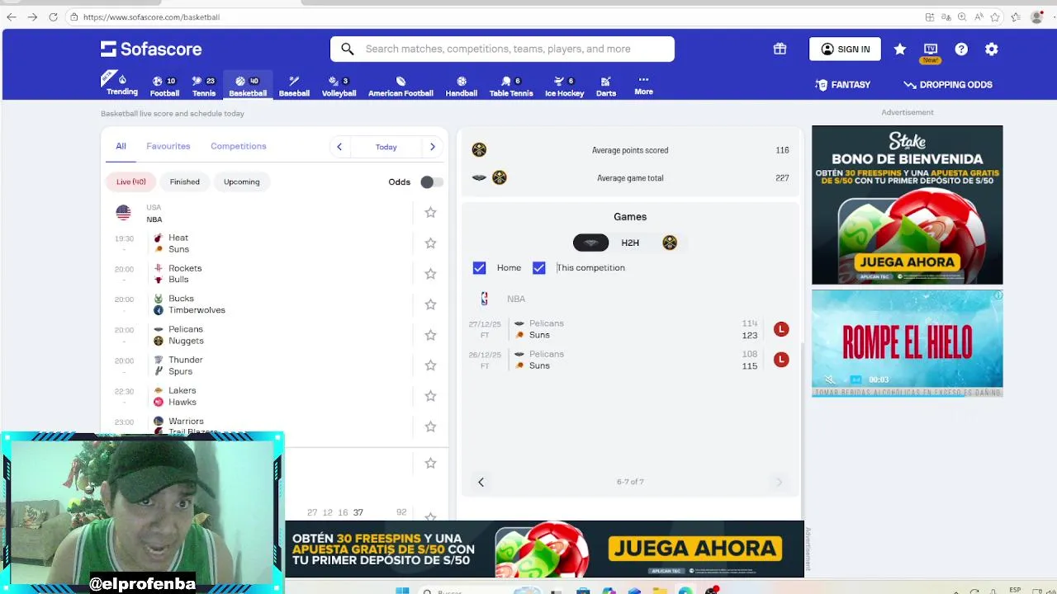Switch to Football sport tab
Viewport: 1057px width, 594px height.
click(x=164, y=86)
